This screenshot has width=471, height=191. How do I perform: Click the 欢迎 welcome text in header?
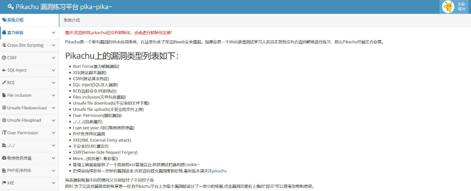click(461, 4)
